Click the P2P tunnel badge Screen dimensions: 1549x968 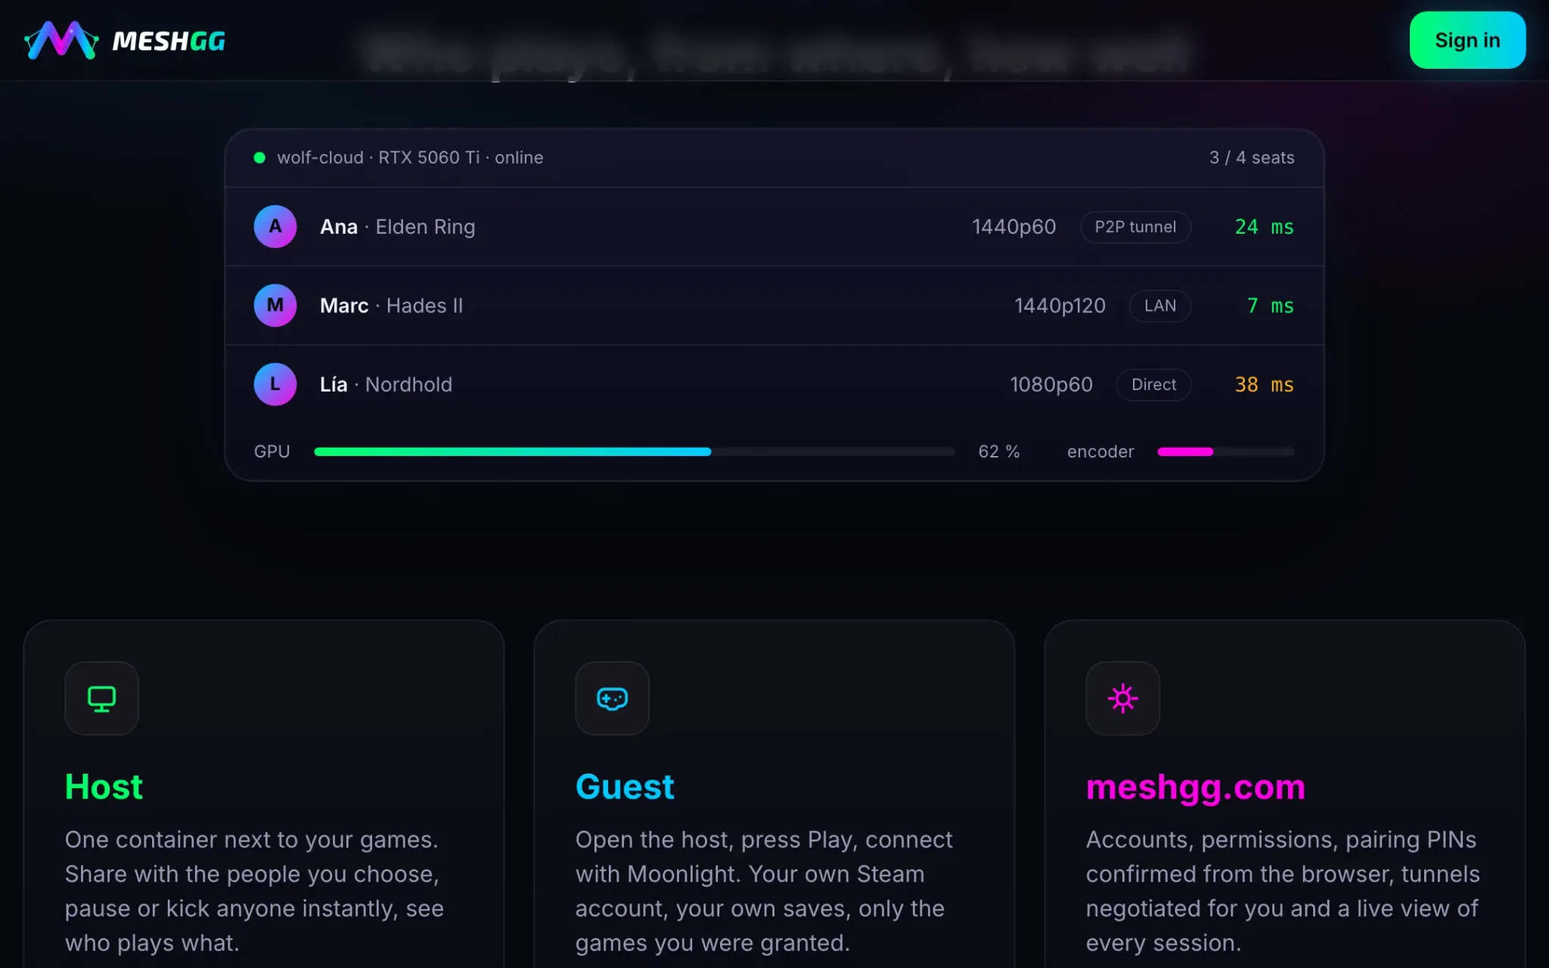tap(1135, 227)
